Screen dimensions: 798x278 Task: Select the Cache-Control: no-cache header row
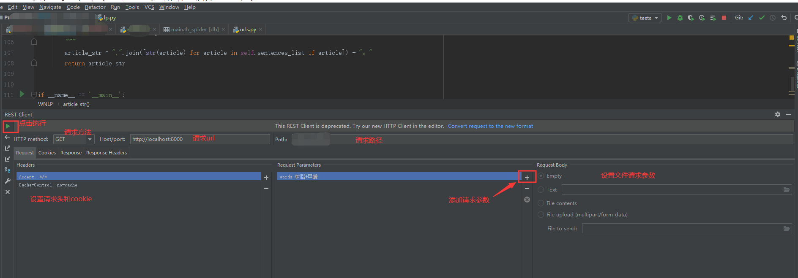tap(139, 185)
